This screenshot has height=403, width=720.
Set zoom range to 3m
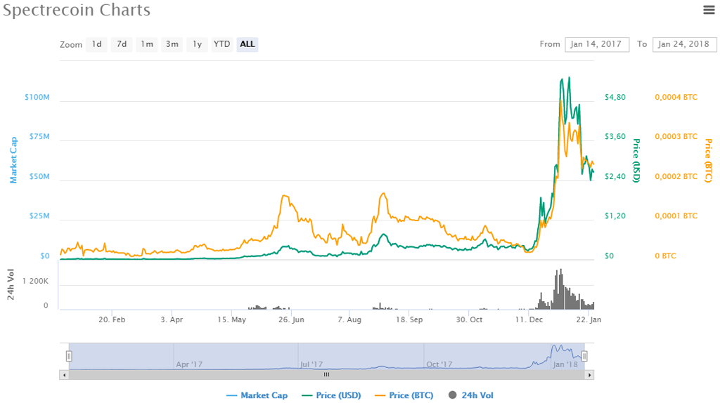172,44
